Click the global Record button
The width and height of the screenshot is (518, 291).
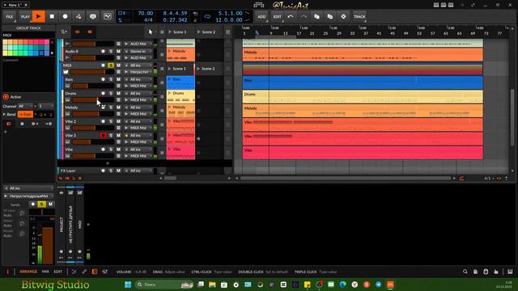(x=65, y=16)
